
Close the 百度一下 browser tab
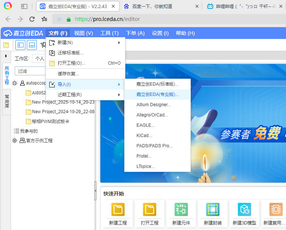[x=197, y=6]
